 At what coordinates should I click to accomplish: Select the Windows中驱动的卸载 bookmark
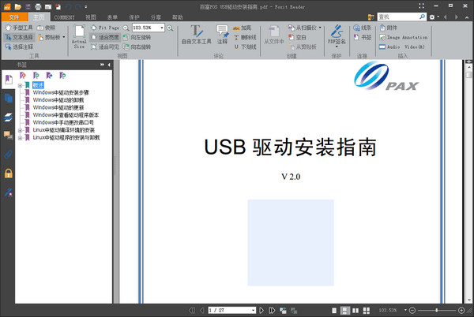tap(58, 100)
